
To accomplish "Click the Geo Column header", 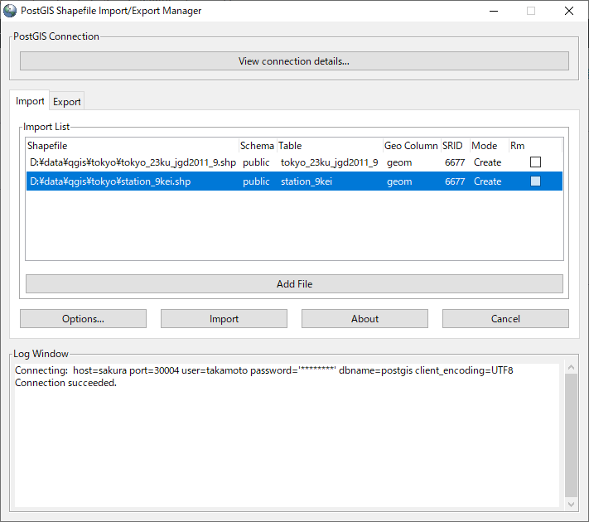I will pos(412,146).
